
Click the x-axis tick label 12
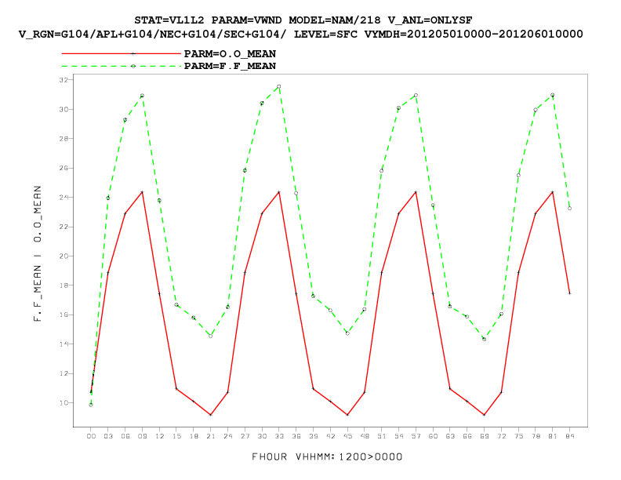coord(159,436)
